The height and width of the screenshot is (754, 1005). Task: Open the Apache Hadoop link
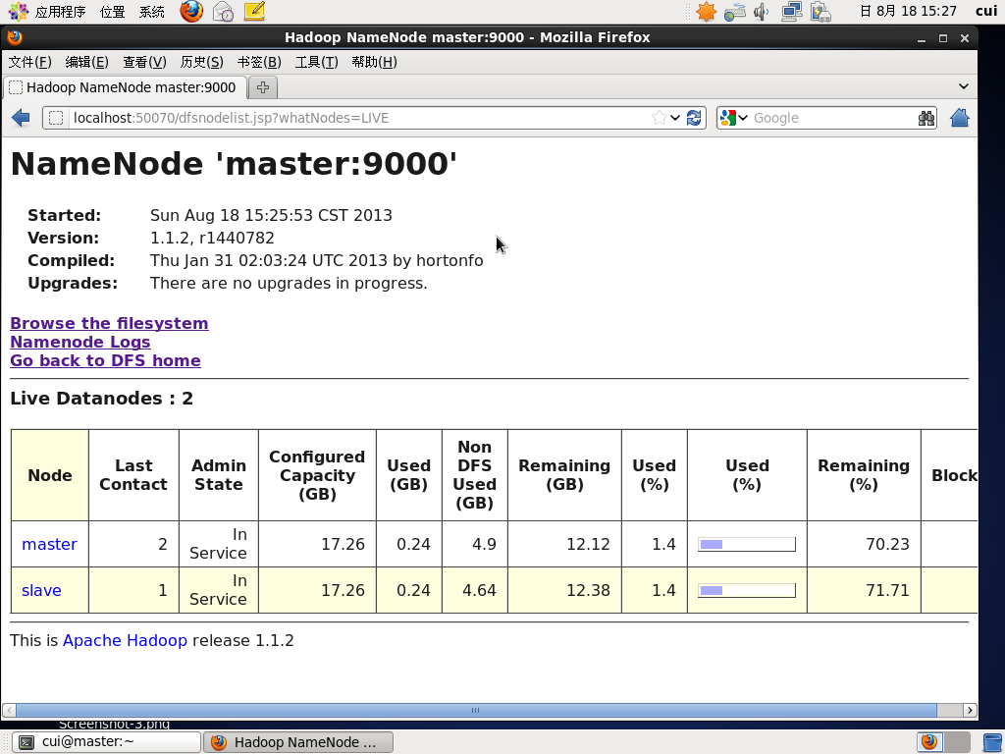tap(125, 640)
